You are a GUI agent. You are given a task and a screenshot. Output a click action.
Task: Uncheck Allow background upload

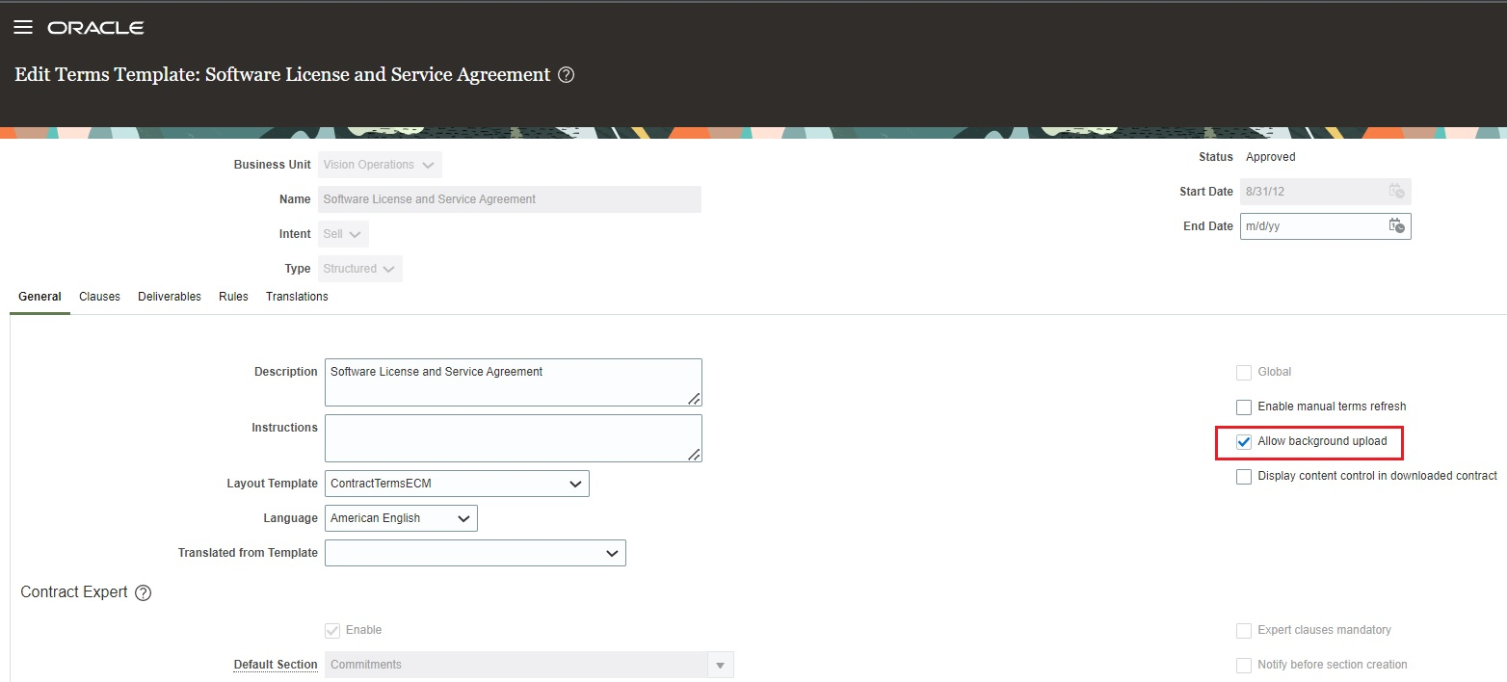coord(1244,441)
